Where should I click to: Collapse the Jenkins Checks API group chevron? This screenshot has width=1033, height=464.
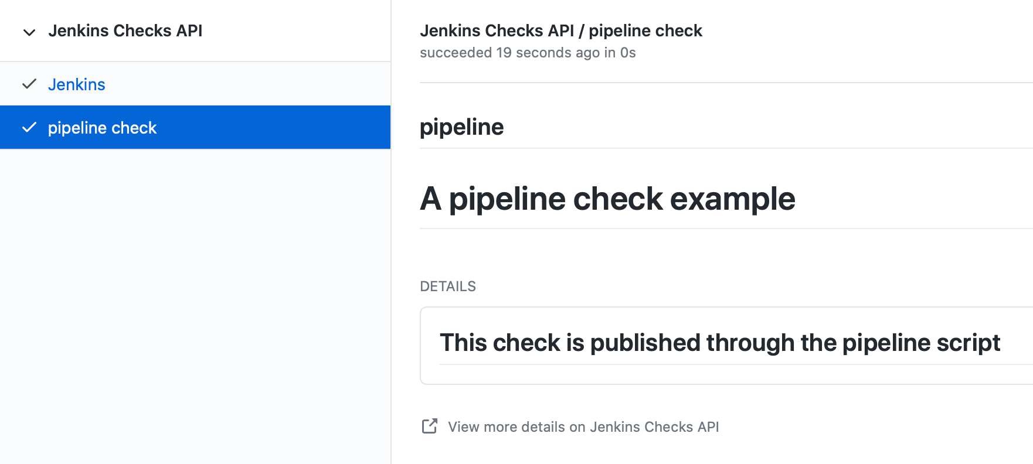pyautogui.click(x=29, y=32)
